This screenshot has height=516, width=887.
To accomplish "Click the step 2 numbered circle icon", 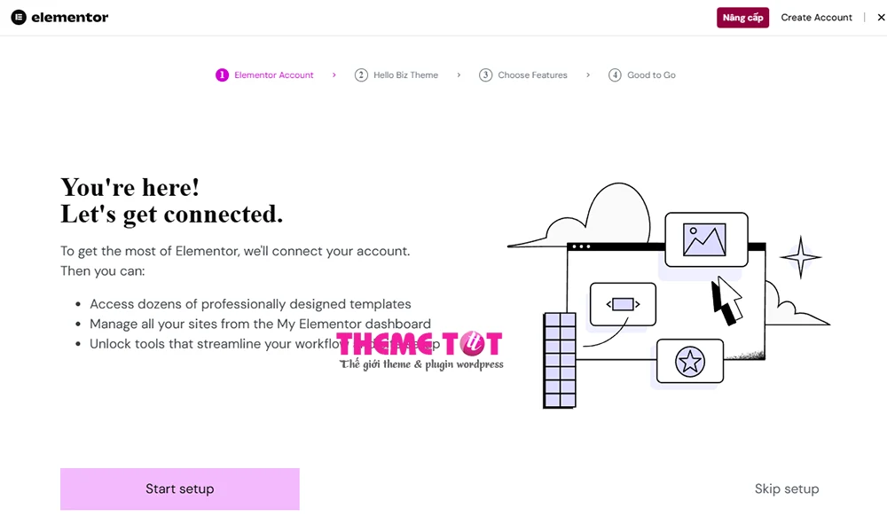I will [x=361, y=74].
